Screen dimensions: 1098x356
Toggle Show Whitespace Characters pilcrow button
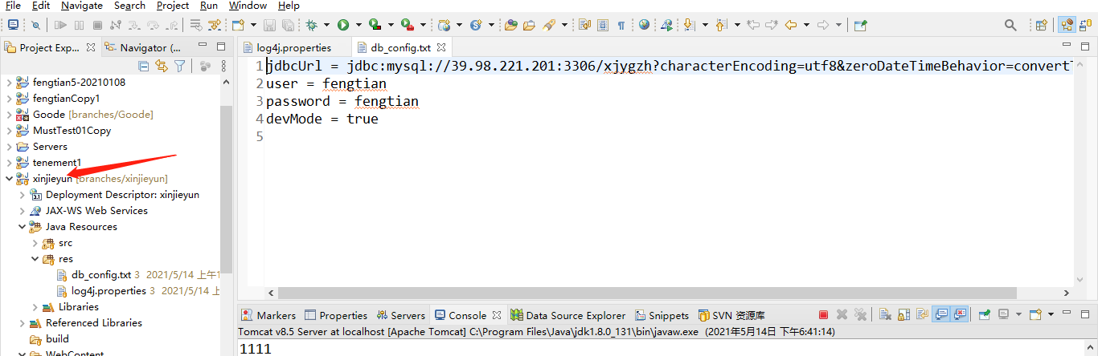tap(621, 25)
